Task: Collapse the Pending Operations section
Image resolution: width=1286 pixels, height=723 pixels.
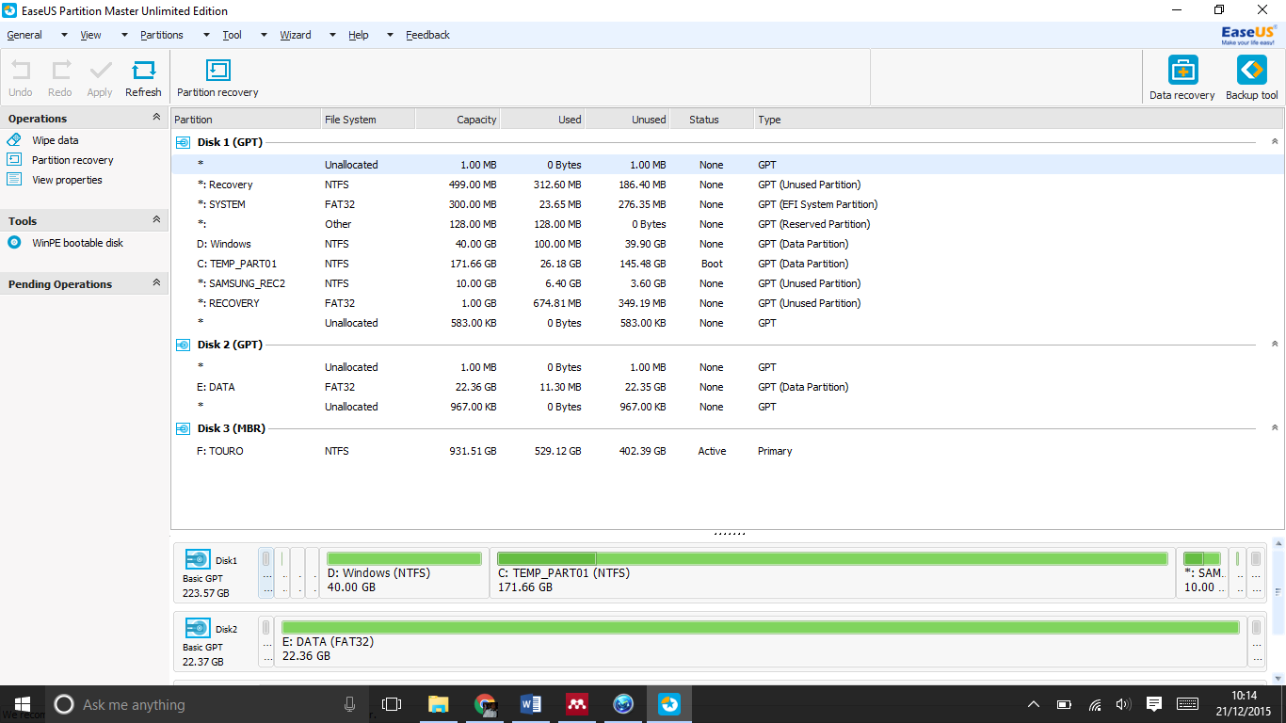Action: click(156, 283)
